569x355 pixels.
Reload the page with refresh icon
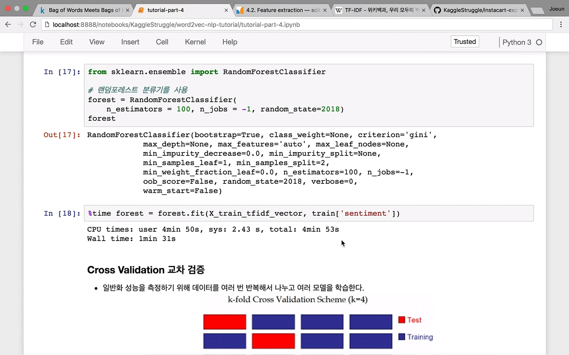[33, 25]
